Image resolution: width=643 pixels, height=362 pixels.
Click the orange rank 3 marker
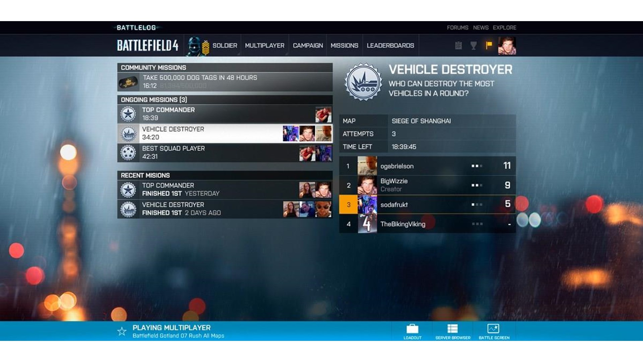click(348, 204)
